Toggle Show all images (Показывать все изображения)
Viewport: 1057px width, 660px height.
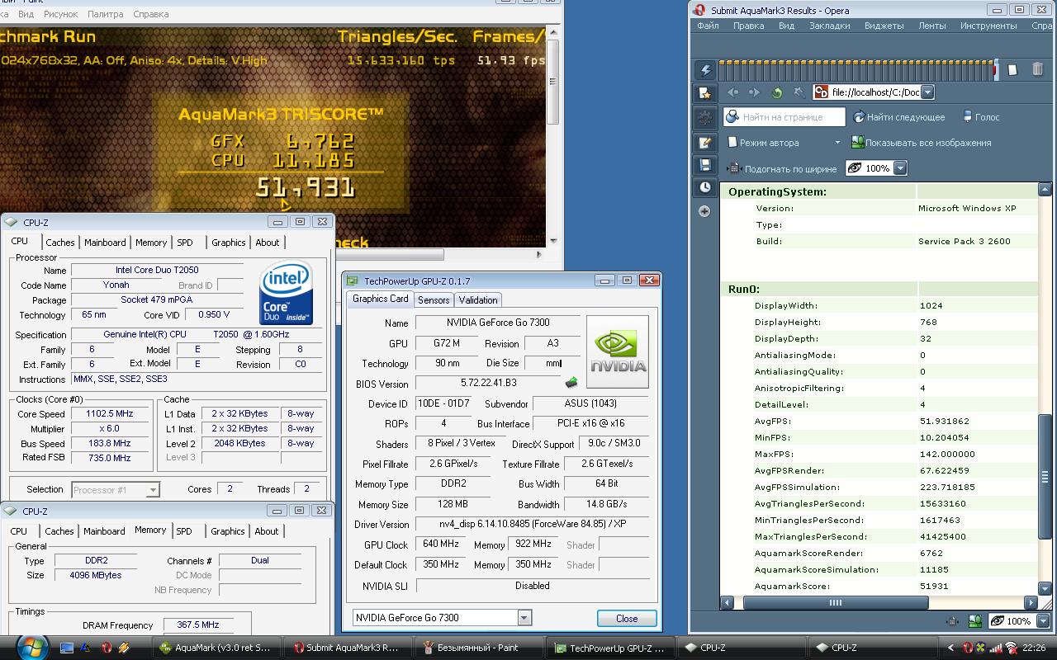[x=922, y=143]
